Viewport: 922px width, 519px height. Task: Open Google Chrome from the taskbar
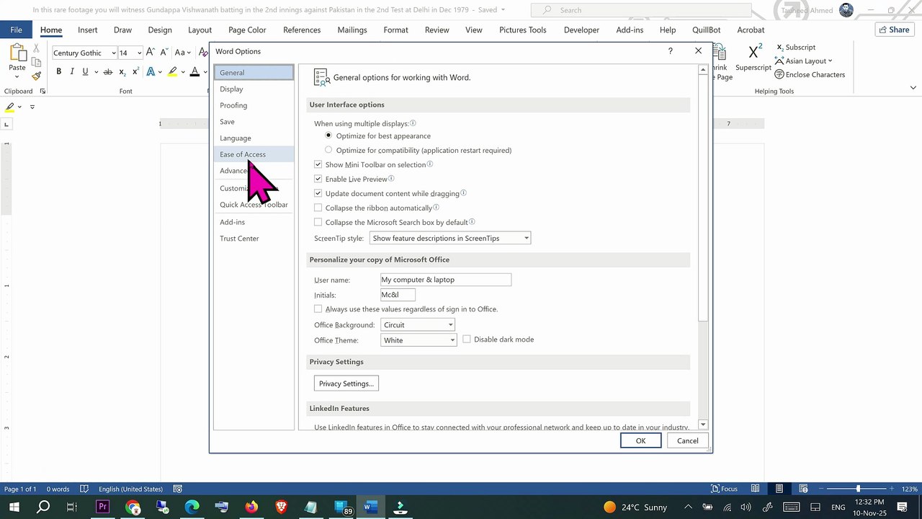click(133, 507)
